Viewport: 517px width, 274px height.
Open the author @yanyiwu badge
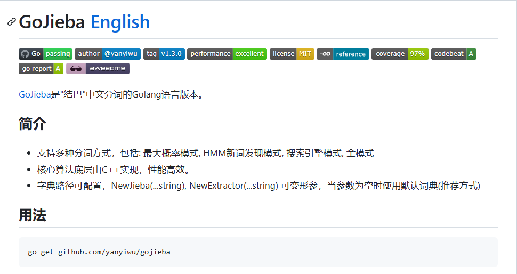[108, 54]
